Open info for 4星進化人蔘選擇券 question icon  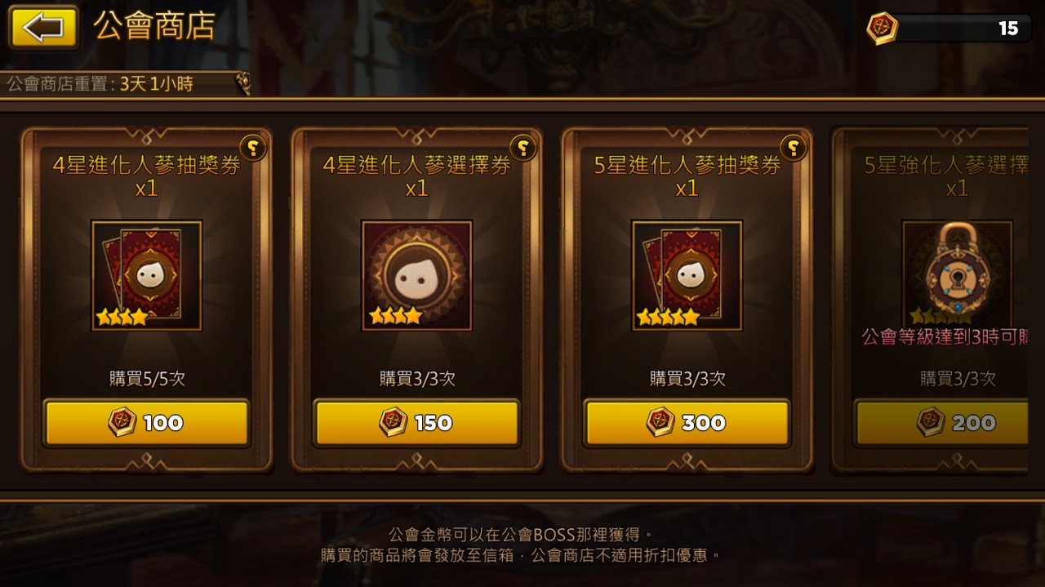523,148
